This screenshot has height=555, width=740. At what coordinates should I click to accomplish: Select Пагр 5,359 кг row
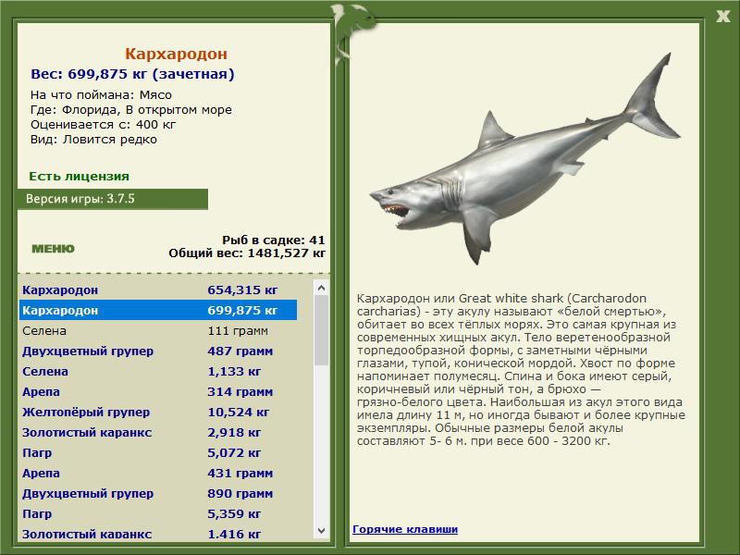coord(158,513)
